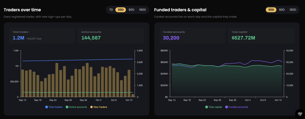This screenshot has width=305, height=119.
Task: Toggle New traders series in legend
Action: point(99,107)
